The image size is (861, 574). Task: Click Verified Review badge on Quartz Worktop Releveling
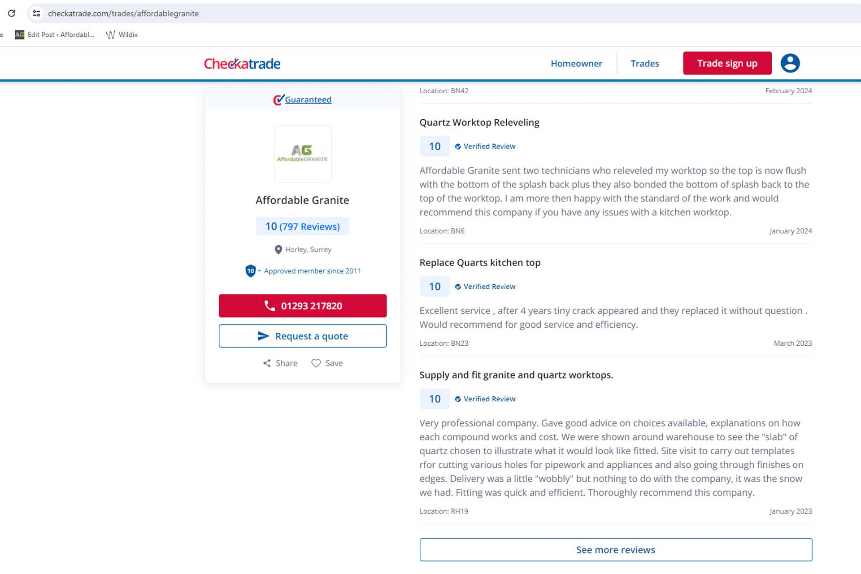485,147
